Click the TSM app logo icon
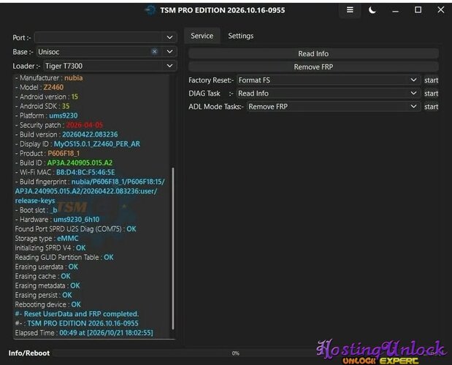452x365 pixels. point(150,10)
